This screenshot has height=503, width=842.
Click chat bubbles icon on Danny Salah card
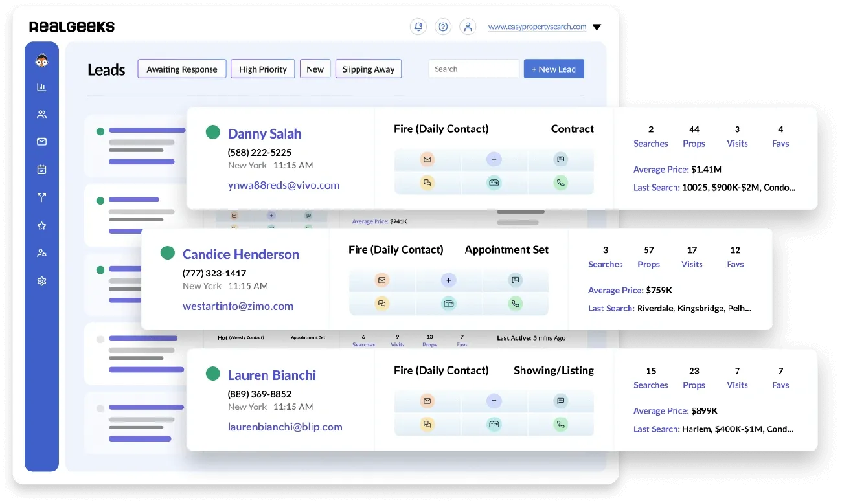(x=427, y=183)
